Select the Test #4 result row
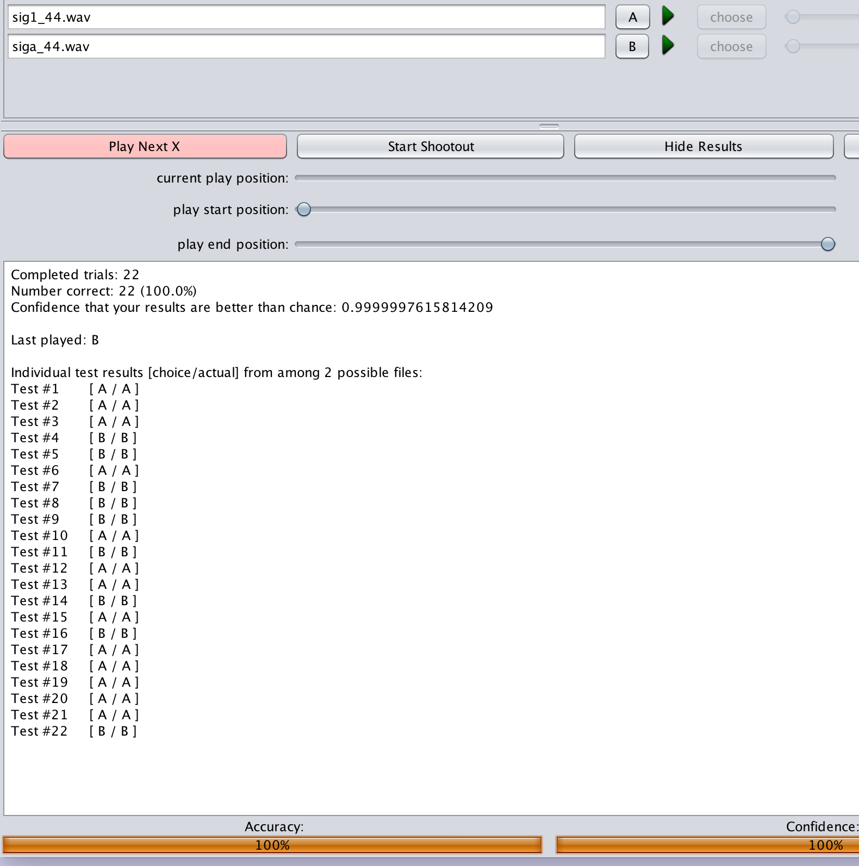The image size is (859, 866). (x=74, y=437)
